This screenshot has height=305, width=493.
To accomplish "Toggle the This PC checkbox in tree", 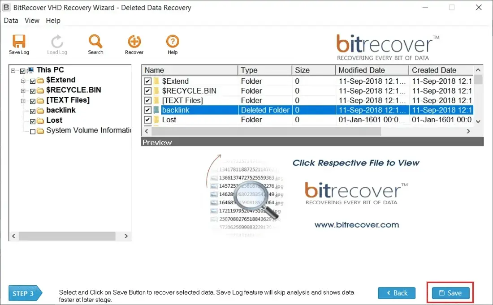I will point(23,71).
